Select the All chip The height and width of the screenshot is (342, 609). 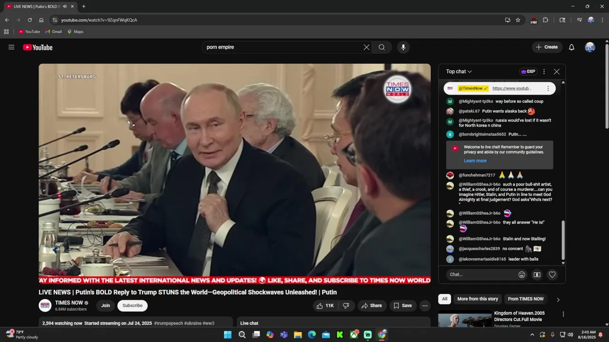point(444,299)
